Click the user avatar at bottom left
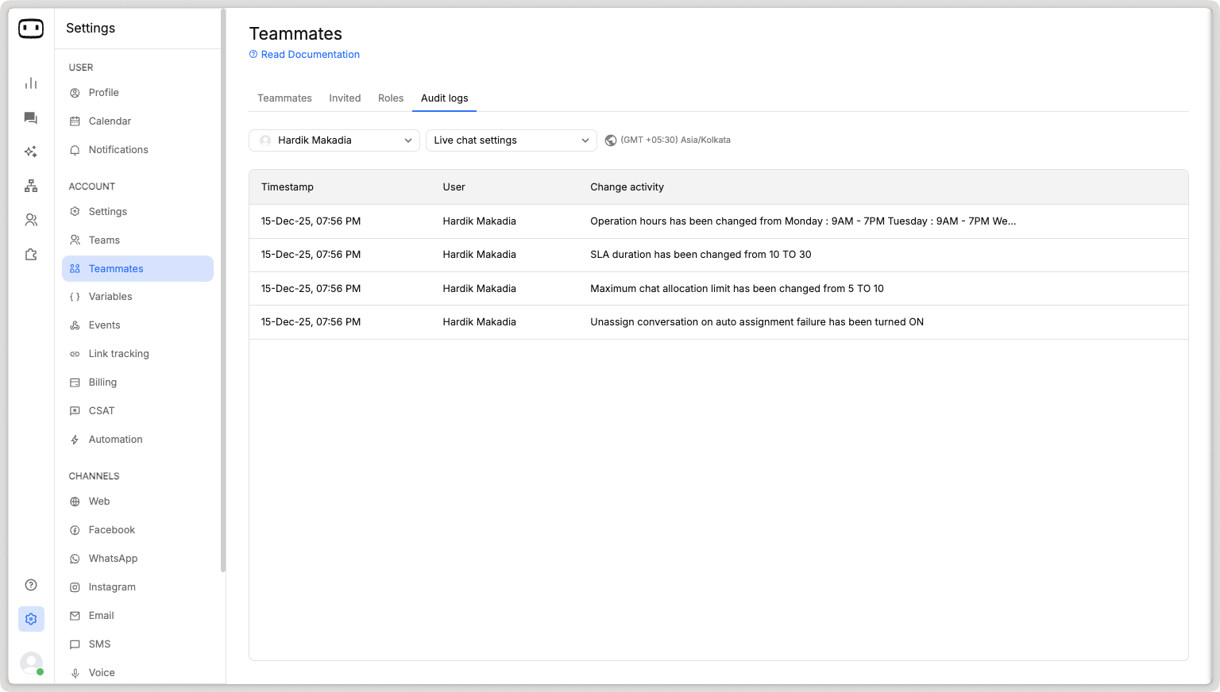Screen dimensions: 1220x692 (31, 663)
